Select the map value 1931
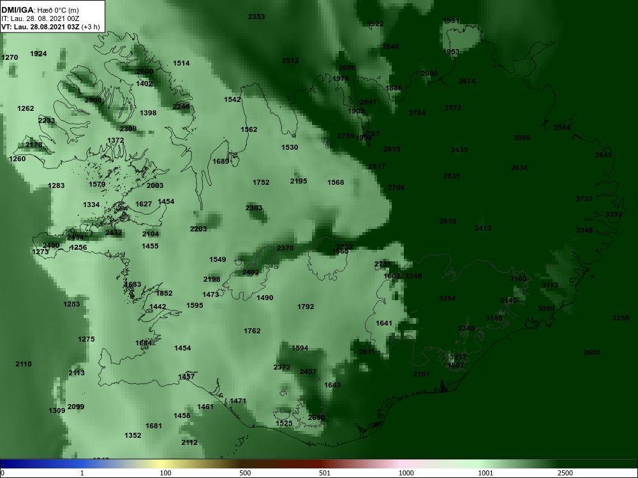Screen dimensions: 638x478 pos(451,20)
